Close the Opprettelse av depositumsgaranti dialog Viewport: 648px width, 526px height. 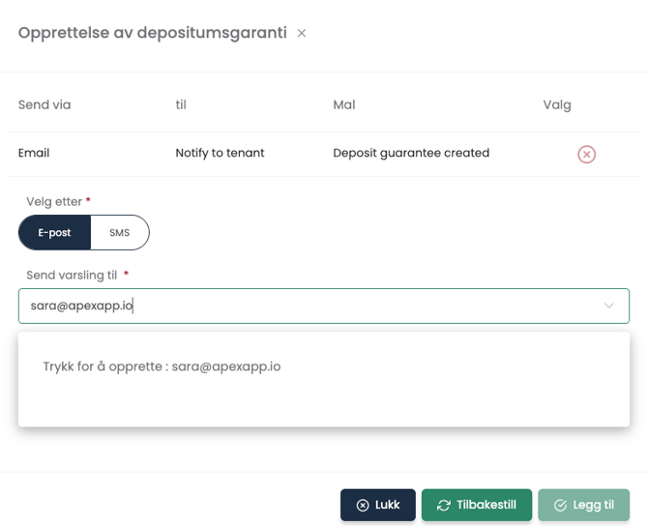click(302, 34)
